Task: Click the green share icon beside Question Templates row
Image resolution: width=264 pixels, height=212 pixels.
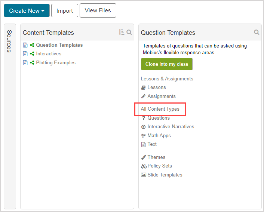Action: click(x=32, y=45)
